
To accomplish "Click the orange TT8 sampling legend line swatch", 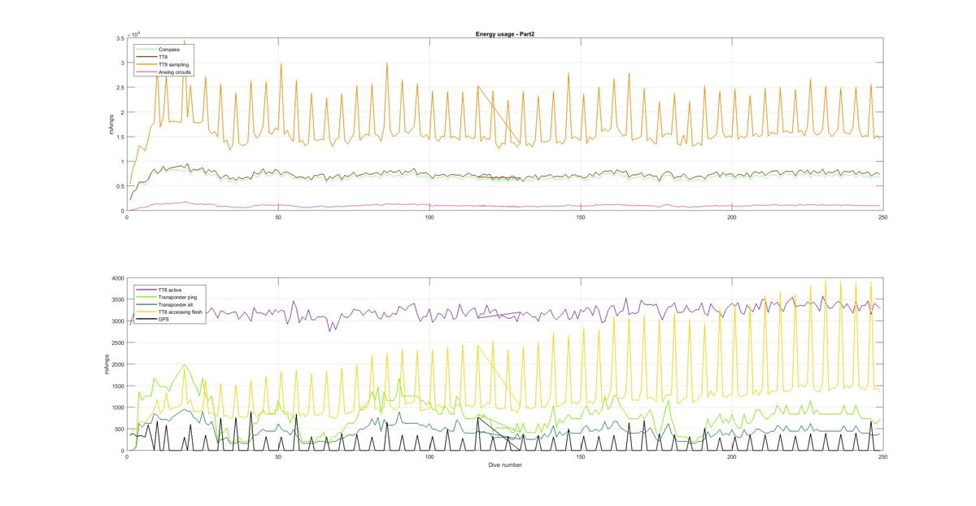I will pyautogui.click(x=146, y=64).
